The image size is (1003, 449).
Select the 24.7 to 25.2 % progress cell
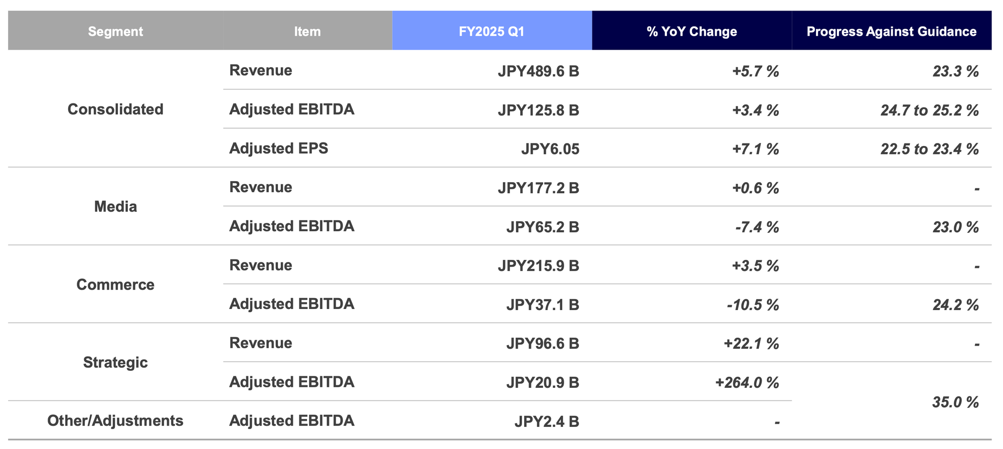click(929, 110)
